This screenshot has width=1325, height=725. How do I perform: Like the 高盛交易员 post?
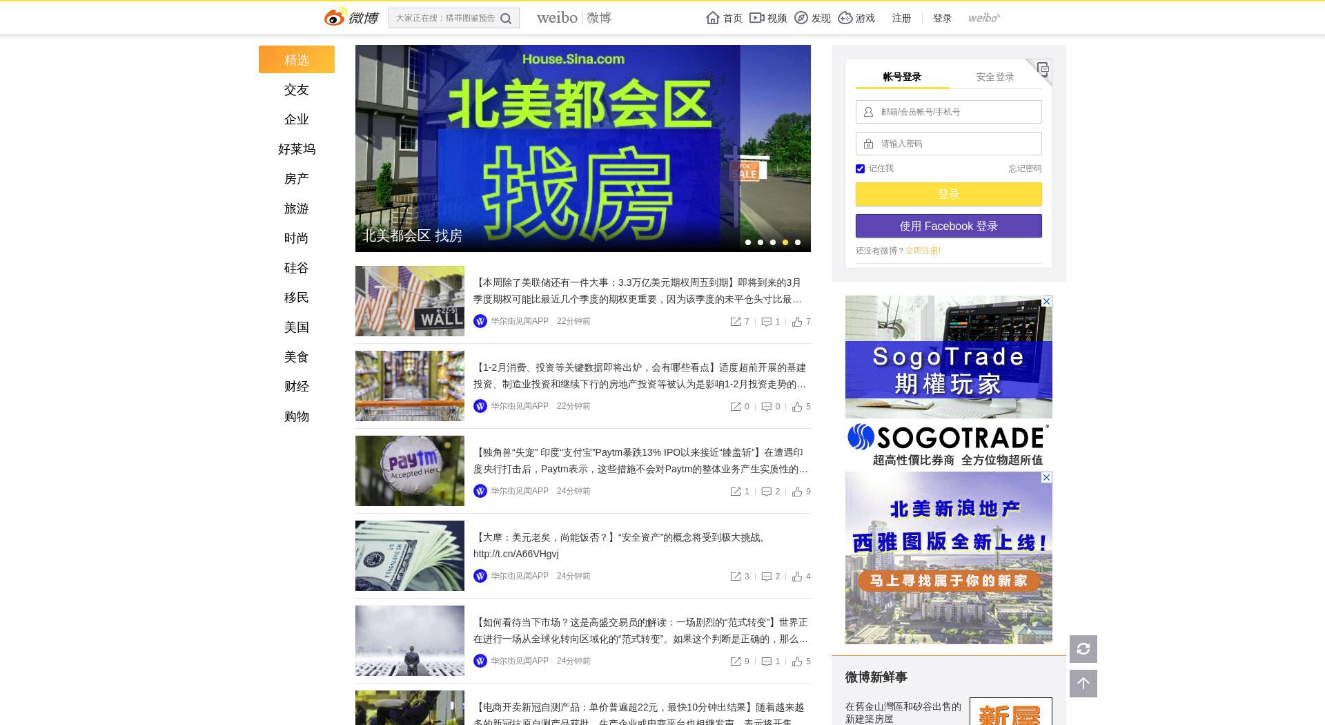[x=801, y=661]
